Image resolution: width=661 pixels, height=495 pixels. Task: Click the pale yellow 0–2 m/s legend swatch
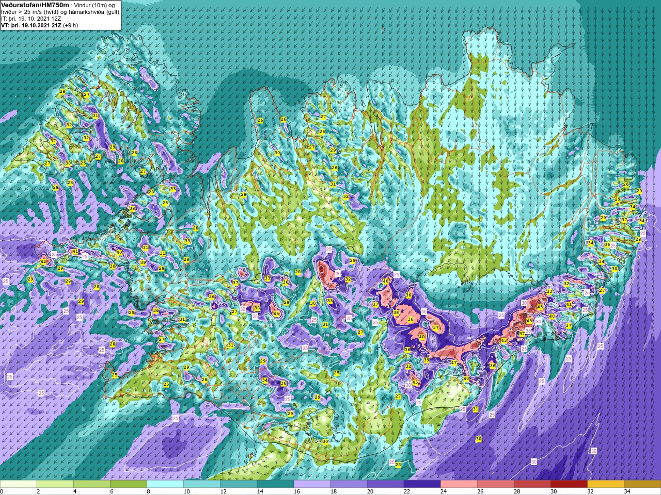(19, 484)
